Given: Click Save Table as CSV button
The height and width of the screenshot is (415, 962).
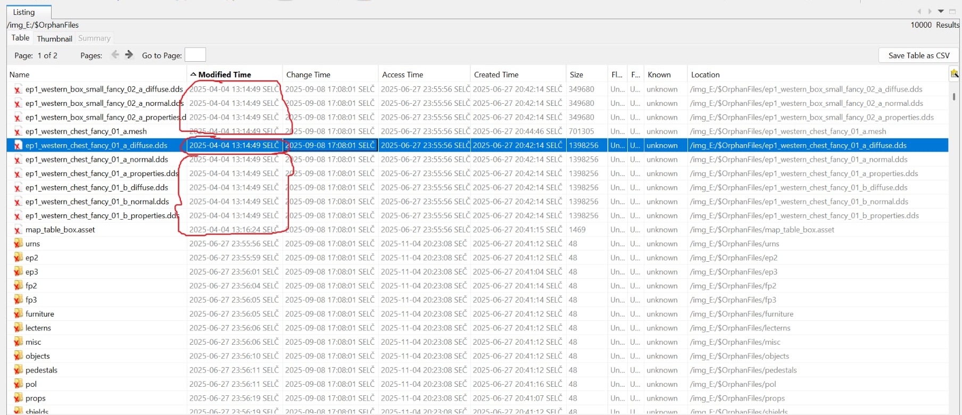Looking at the screenshot, I should (919, 55).
